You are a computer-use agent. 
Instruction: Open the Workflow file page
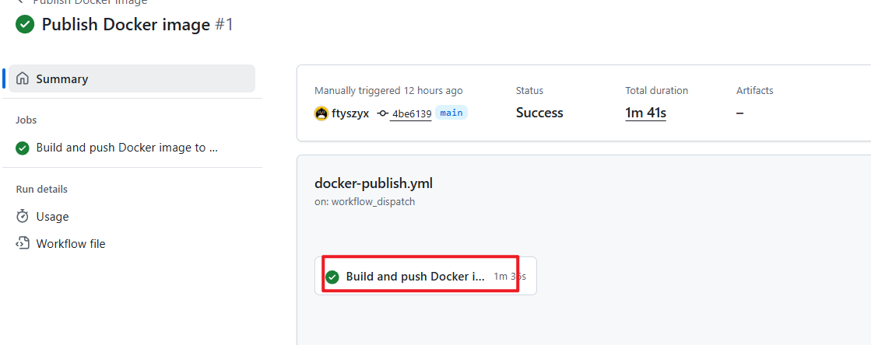click(70, 243)
